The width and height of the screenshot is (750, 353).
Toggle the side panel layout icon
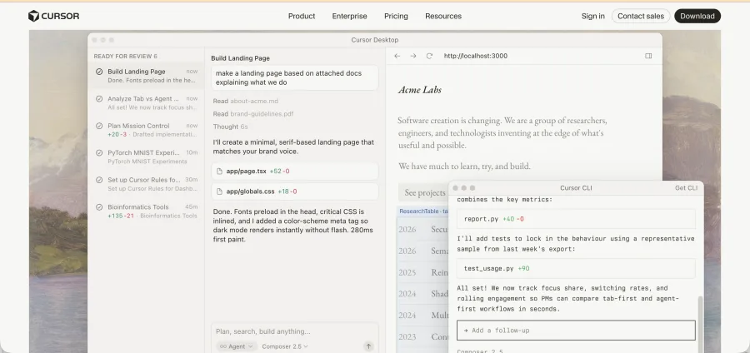tap(648, 56)
